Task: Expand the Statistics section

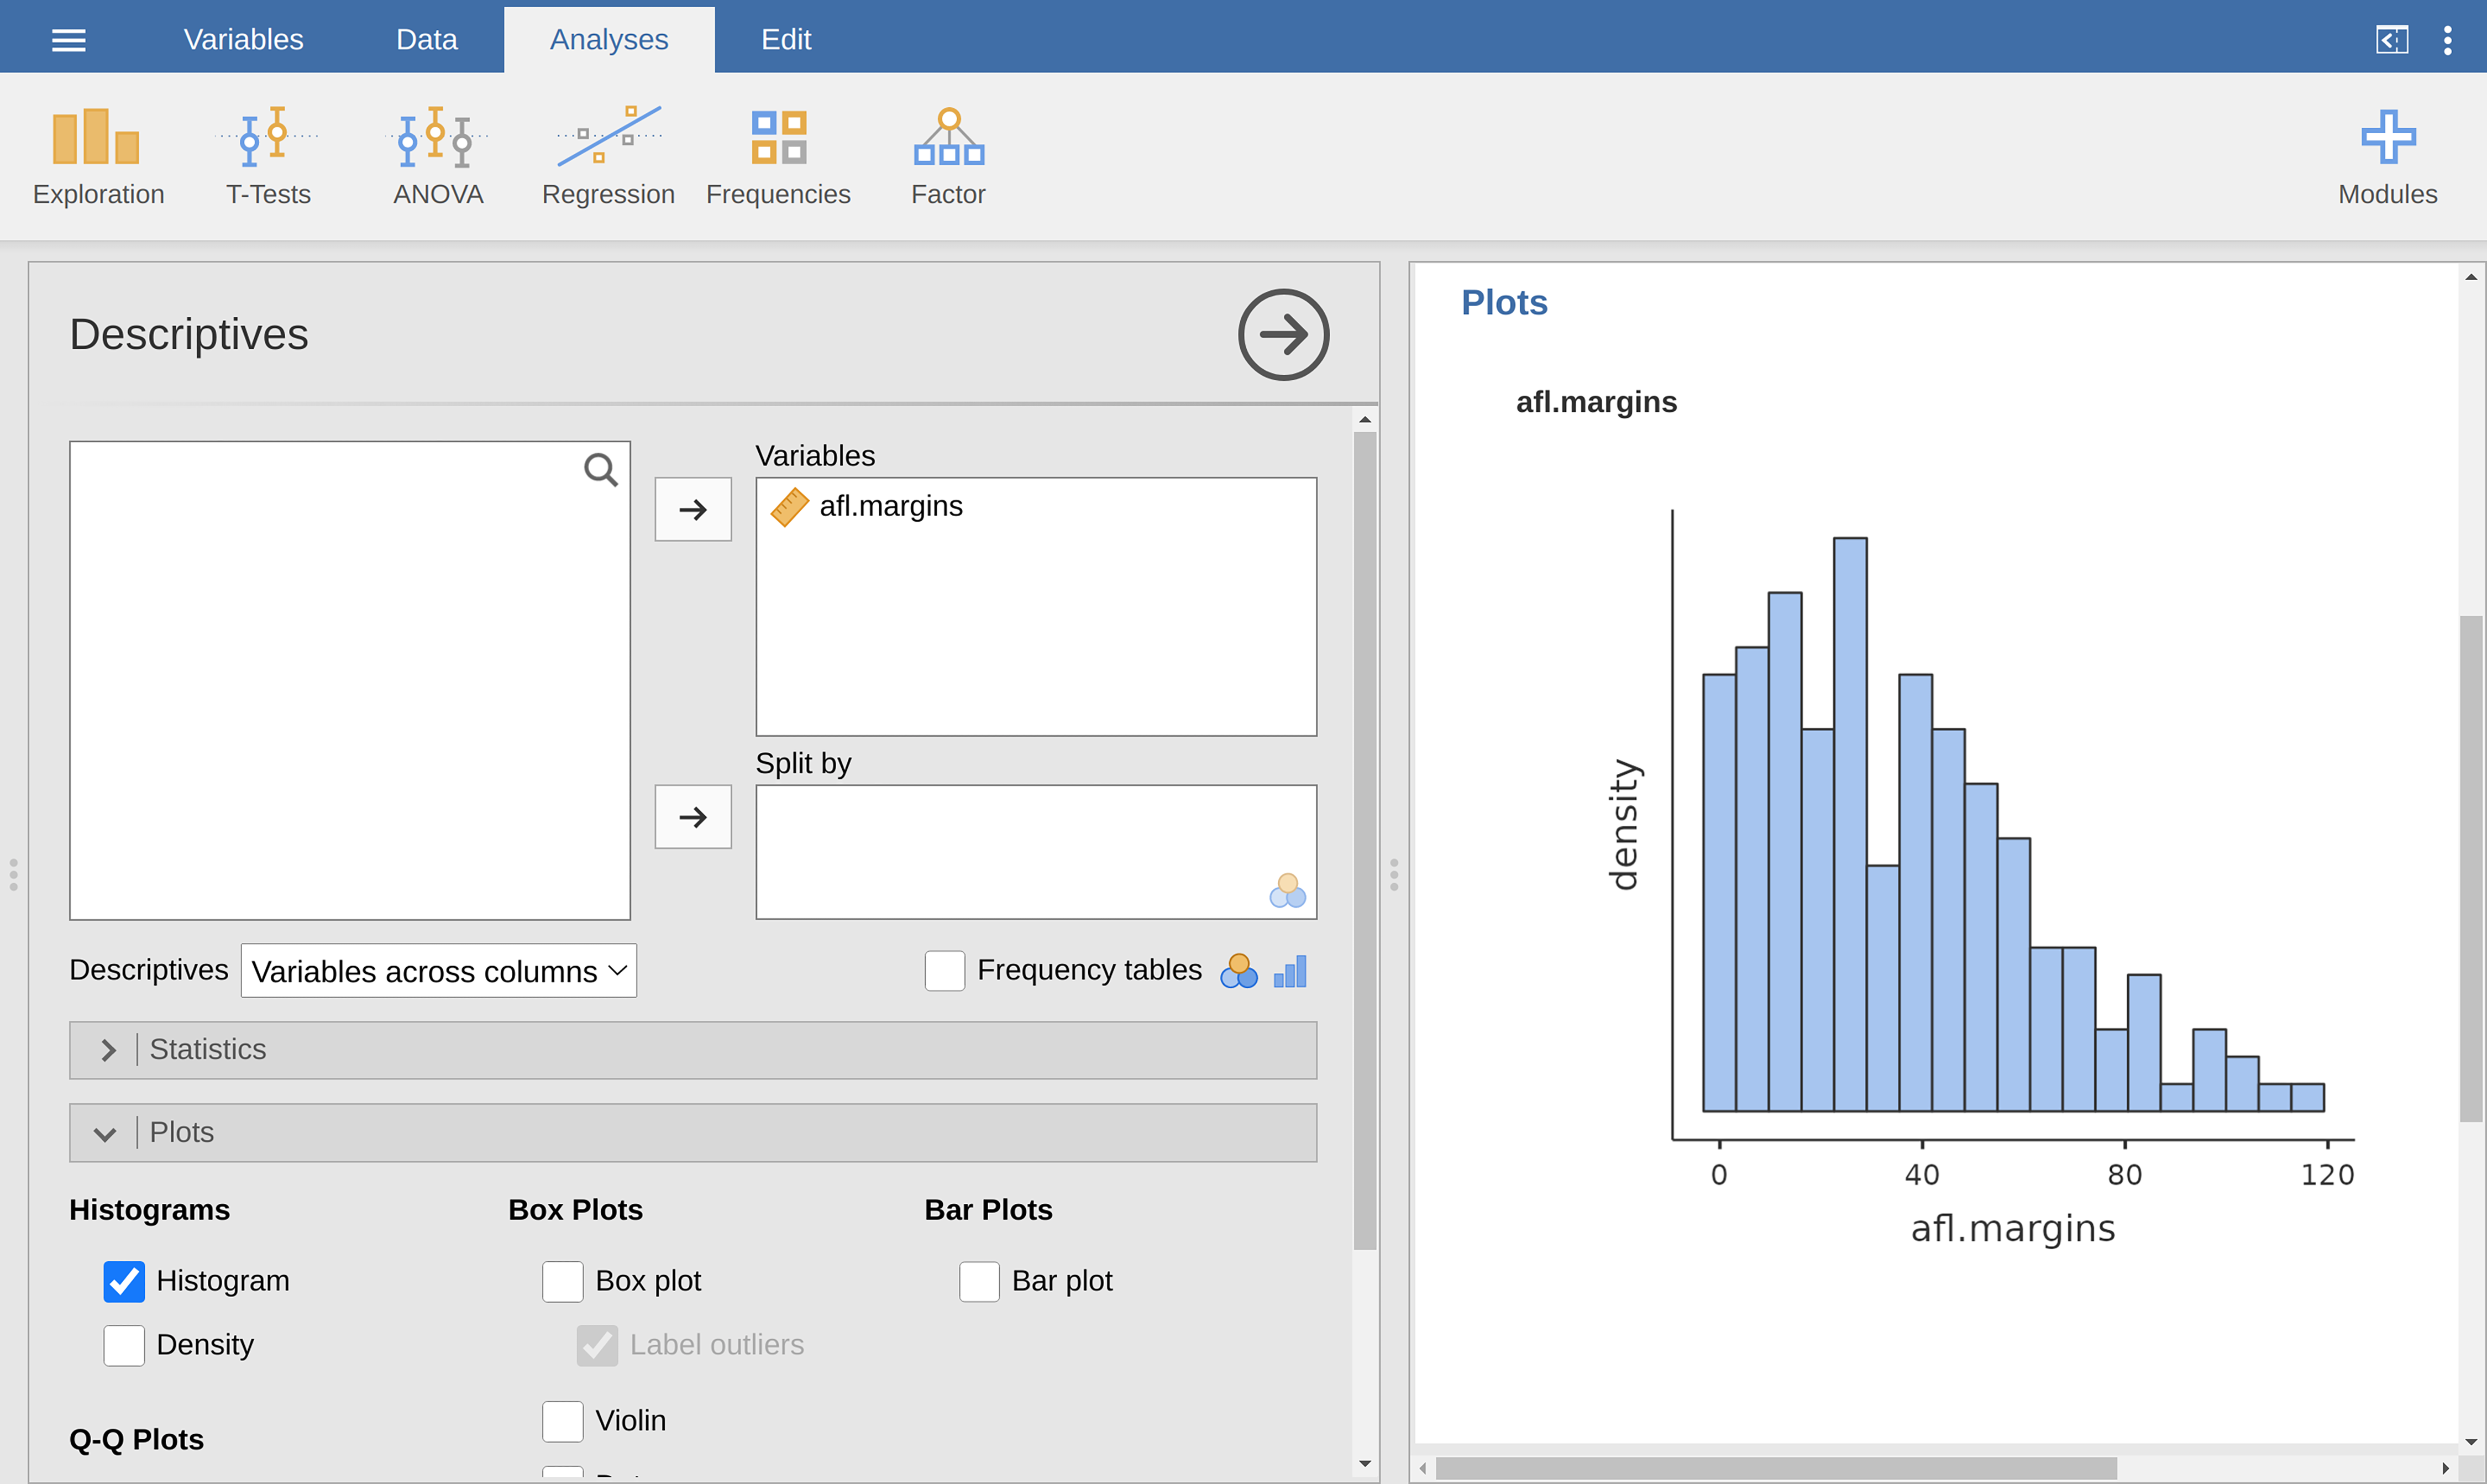Action: 693,1050
